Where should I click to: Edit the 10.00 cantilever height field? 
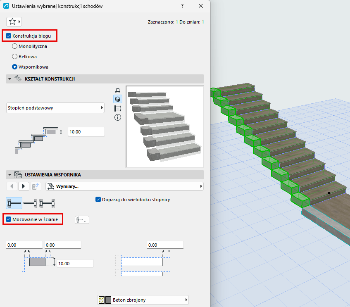coord(75,264)
